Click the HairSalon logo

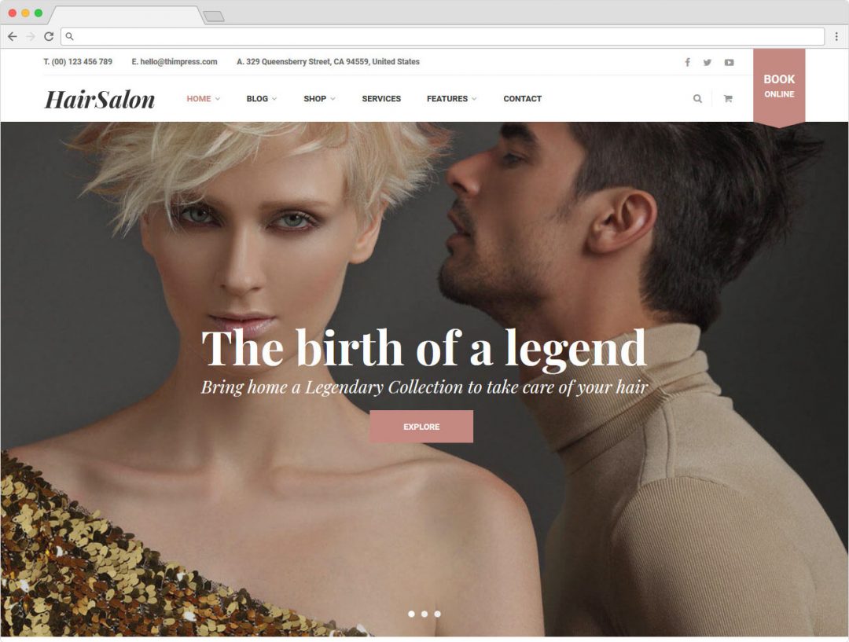tap(100, 100)
